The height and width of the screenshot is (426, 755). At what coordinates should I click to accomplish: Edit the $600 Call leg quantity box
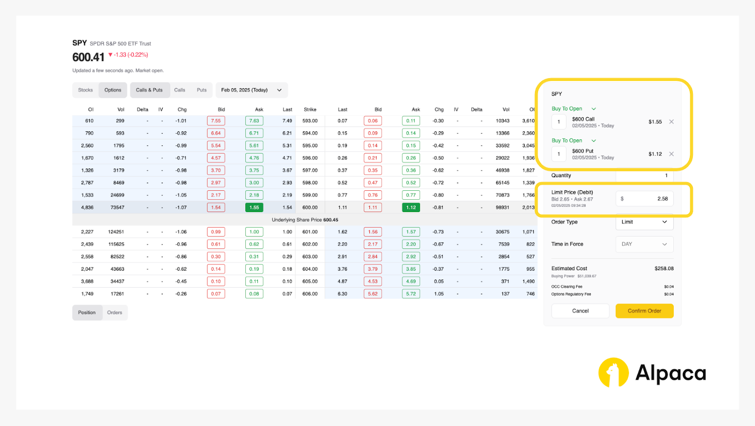(559, 122)
